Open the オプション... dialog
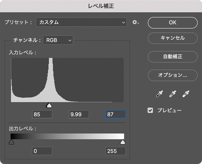The height and width of the screenshot is (164, 202). [x=173, y=75]
